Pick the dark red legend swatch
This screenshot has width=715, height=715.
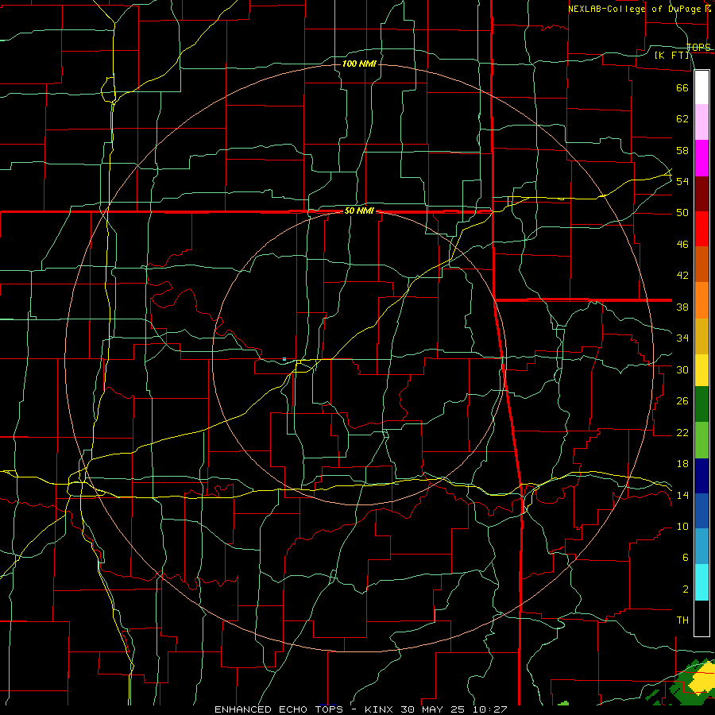click(x=701, y=194)
